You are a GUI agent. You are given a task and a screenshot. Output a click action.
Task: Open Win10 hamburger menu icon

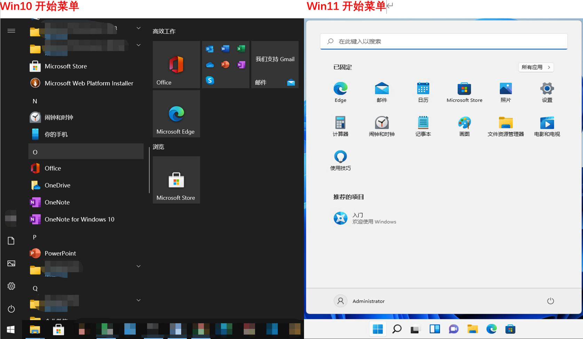click(x=11, y=31)
